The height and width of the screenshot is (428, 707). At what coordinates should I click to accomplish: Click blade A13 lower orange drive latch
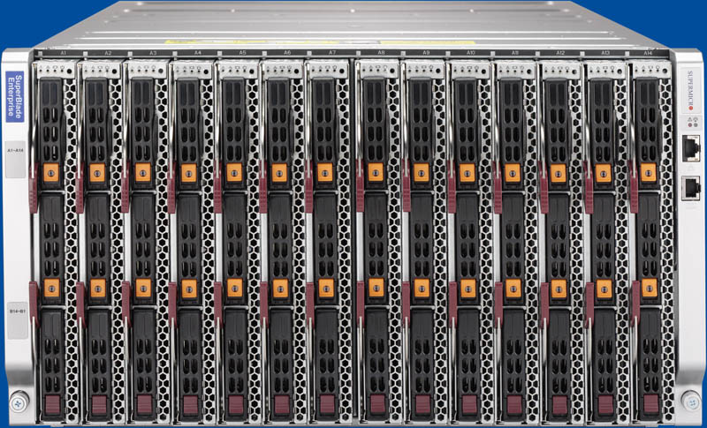(604, 289)
